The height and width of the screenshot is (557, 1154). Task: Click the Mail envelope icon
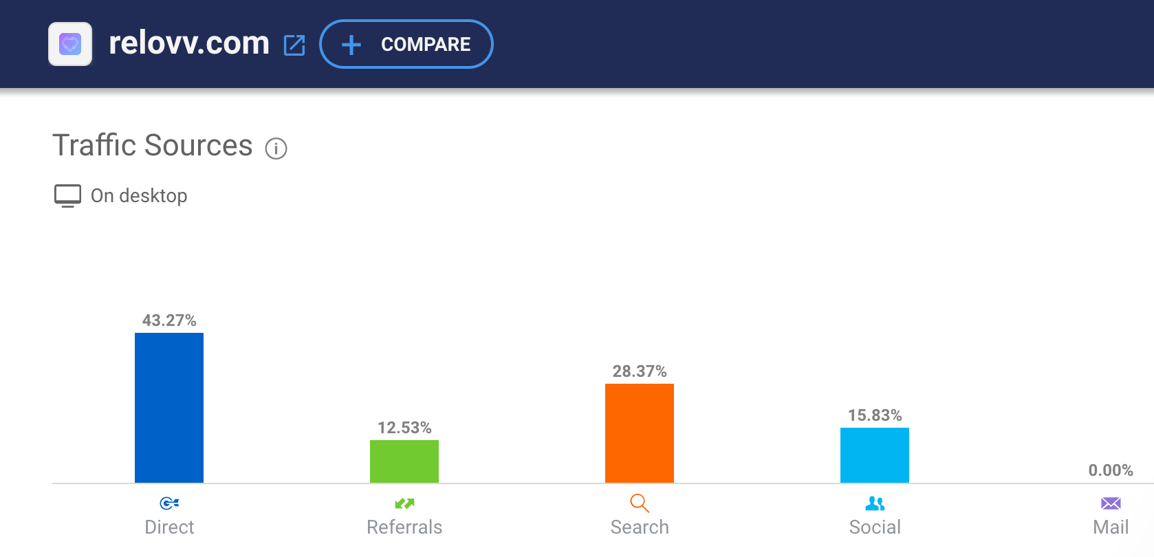(x=1111, y=503)
